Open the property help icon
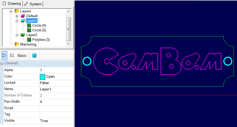Viewport: 237px width, 127px height. pos(34,56)
